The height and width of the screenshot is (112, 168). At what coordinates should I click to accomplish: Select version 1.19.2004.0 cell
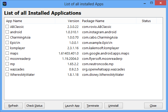70,59
